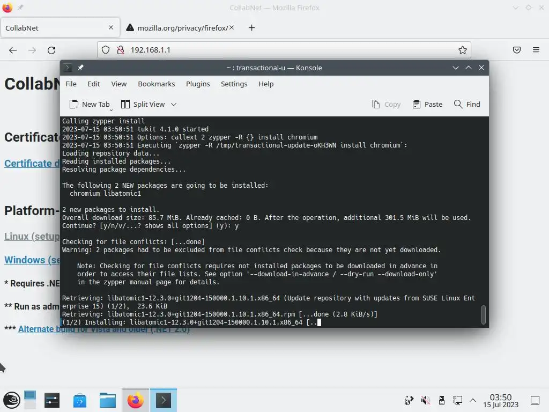Open the Alternate build link

point(103,330)
